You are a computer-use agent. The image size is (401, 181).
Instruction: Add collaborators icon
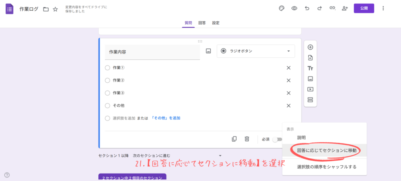pyautogui.click(x=345, y=8)
